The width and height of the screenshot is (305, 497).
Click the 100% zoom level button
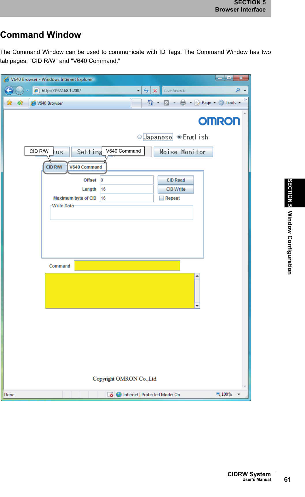pyautogui.click(x=224, y=394)
